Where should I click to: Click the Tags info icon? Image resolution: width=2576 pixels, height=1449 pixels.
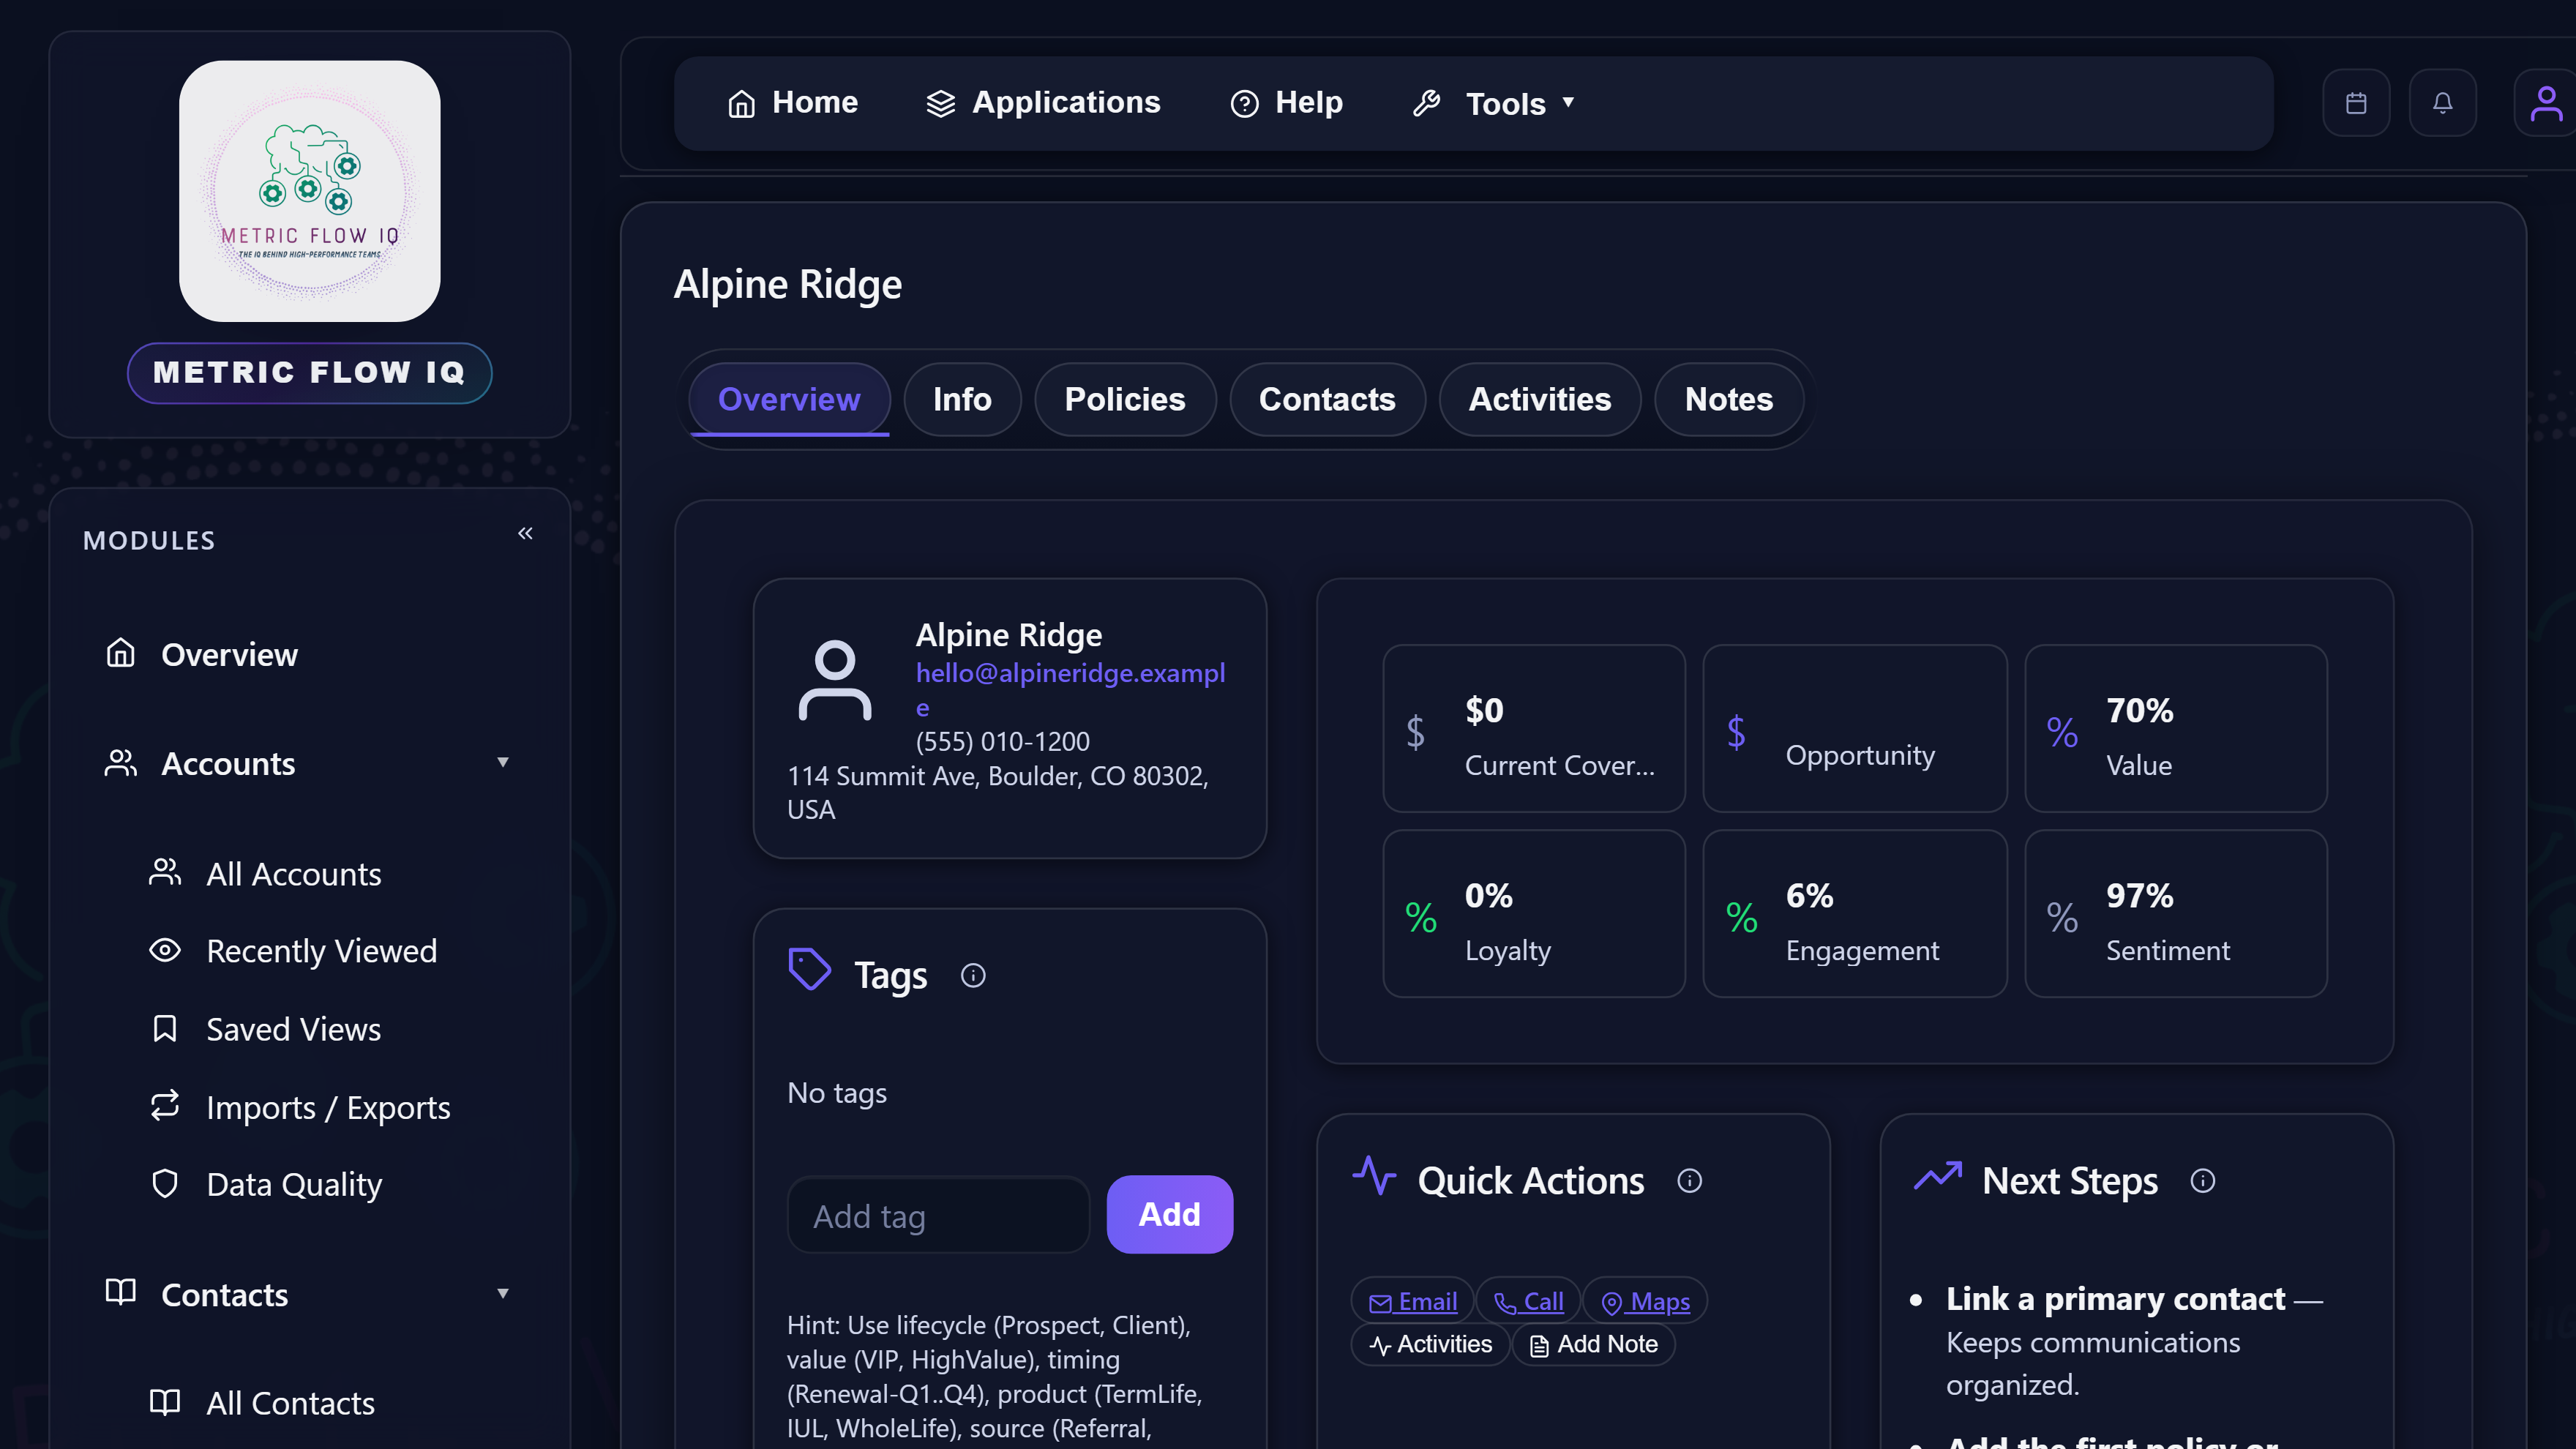coord(973,975)
